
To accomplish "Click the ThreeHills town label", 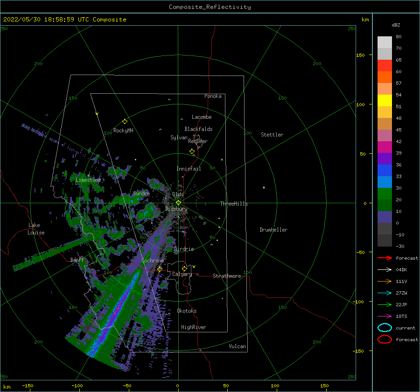I will (x=234, y=204).
